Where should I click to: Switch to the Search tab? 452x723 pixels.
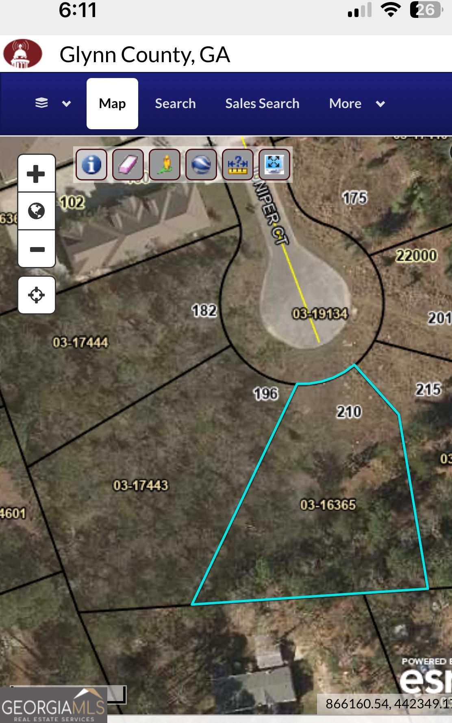pos(175,104)
